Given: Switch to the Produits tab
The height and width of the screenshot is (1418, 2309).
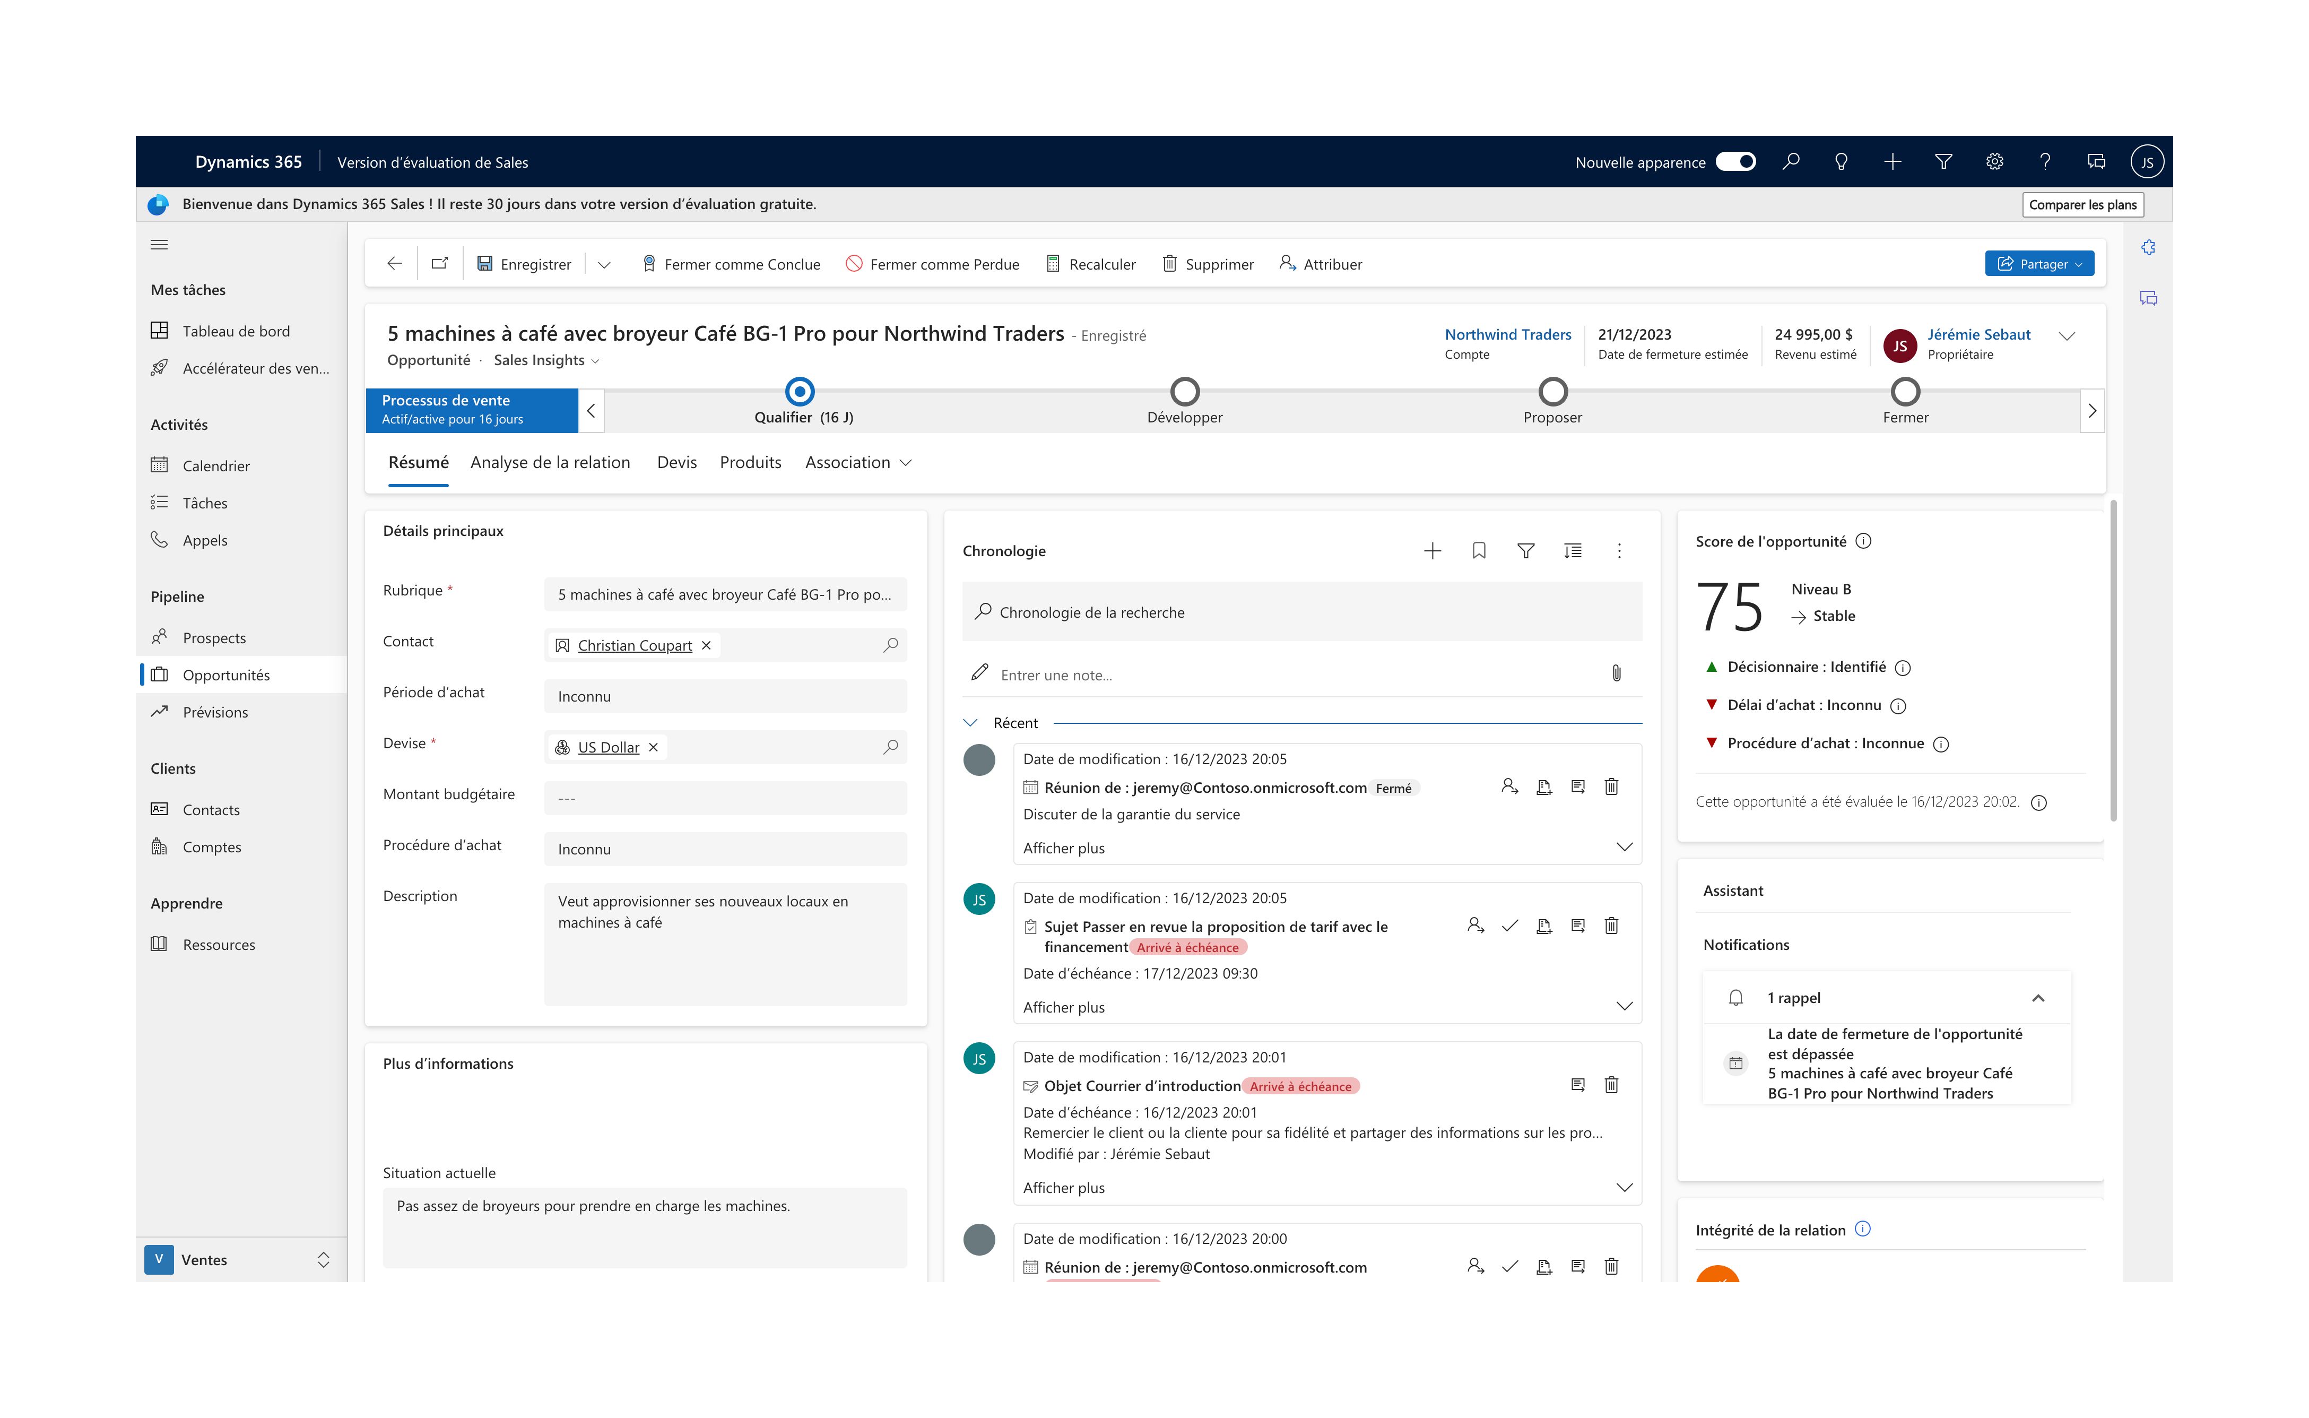Looking at the screenshot, I should (750, 462).
